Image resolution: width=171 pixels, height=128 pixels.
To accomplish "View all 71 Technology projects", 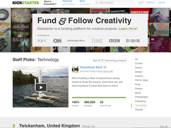I will [109, 60].
